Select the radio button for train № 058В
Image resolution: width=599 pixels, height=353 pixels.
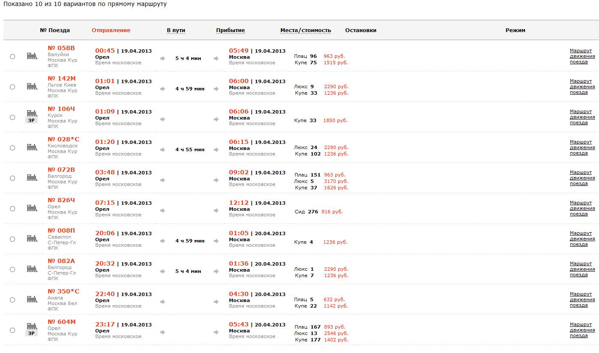(12, 57)
